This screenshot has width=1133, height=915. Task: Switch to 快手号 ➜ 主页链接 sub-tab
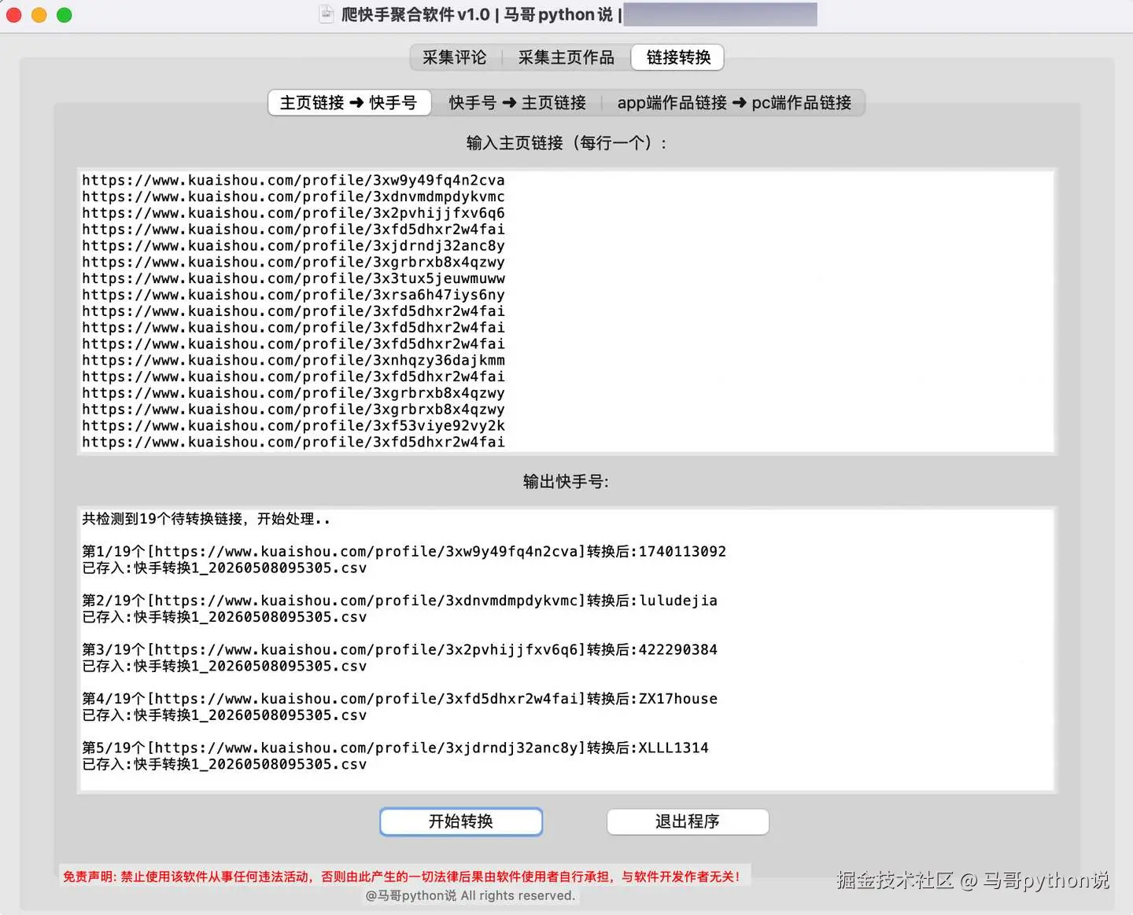click(x=517, y=103)
